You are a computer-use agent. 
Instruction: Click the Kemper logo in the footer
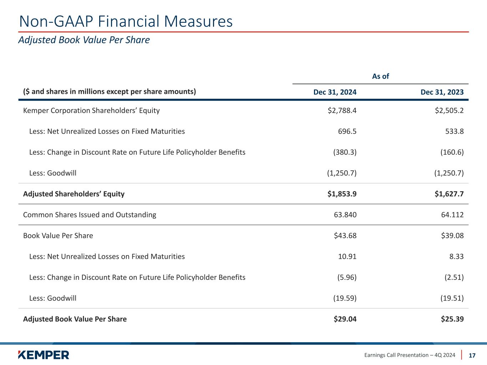pos(44,355)
